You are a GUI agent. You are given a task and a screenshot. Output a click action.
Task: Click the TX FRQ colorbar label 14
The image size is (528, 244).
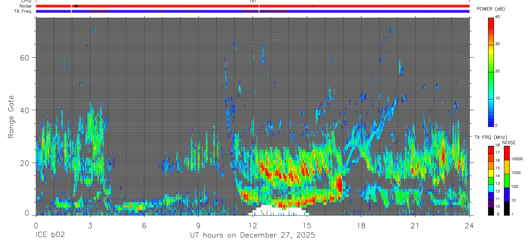pyautogui.click(x=498, y=176)
